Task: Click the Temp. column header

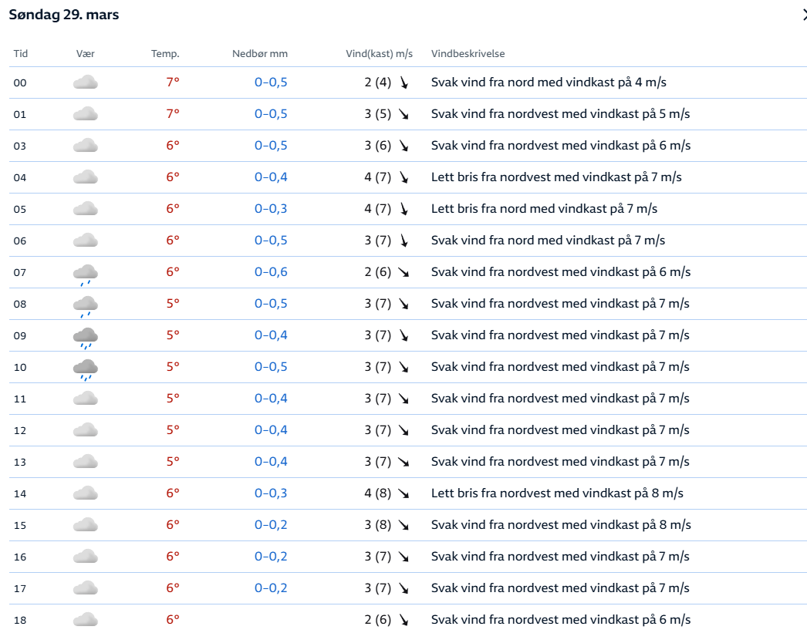Action: pyautogui.click(x=165, y=54)
